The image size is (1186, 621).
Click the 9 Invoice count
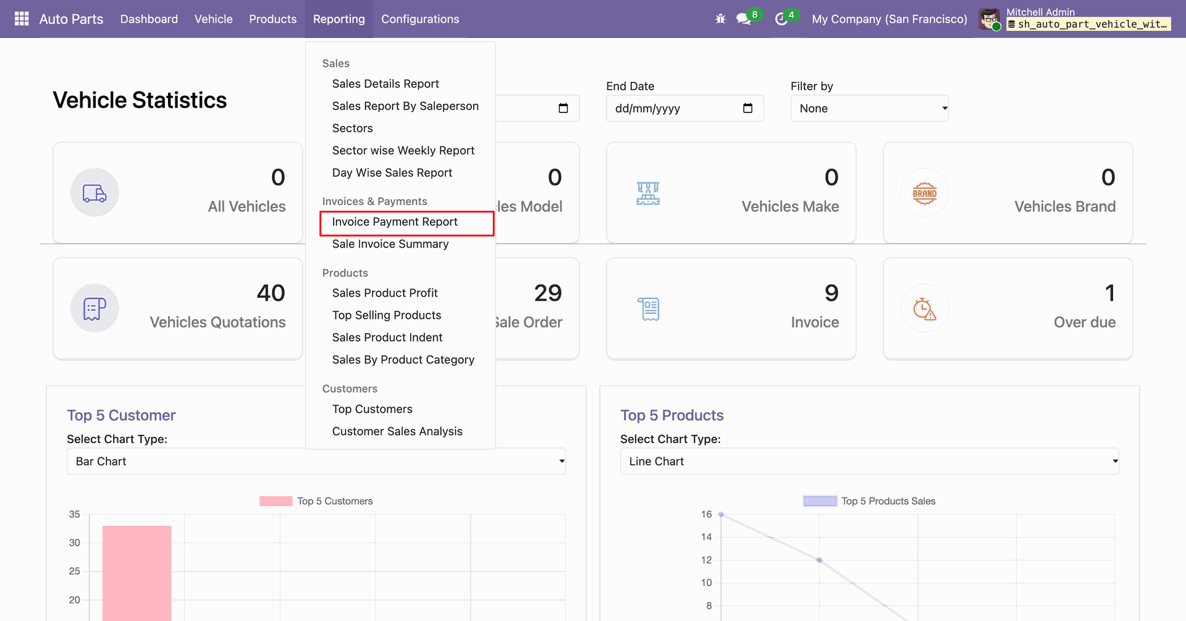click(831, 293)
